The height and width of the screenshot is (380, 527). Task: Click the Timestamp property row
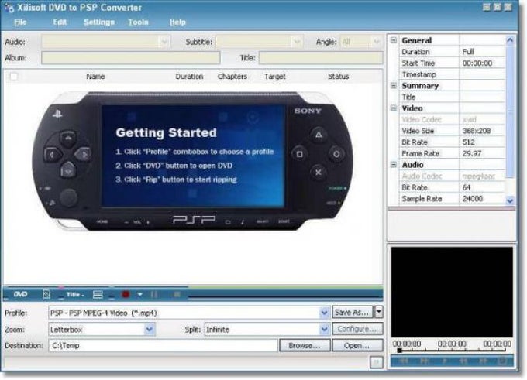[452, 74]
